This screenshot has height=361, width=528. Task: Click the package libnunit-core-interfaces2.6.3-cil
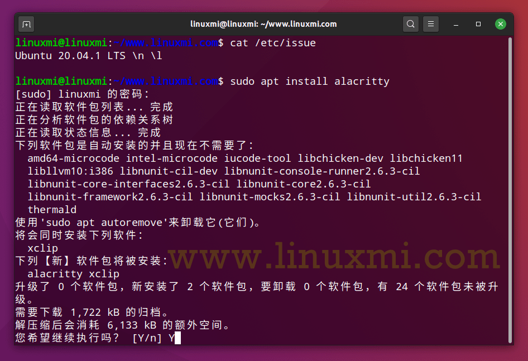coord(128,184)
